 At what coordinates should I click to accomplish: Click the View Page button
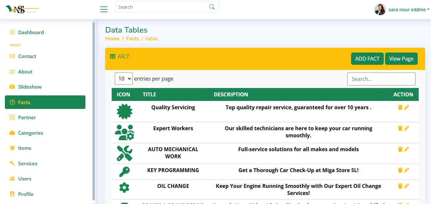401,59
